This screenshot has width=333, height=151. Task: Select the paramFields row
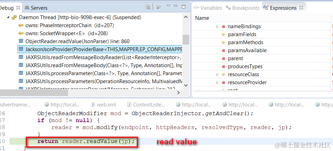point(261,34)
